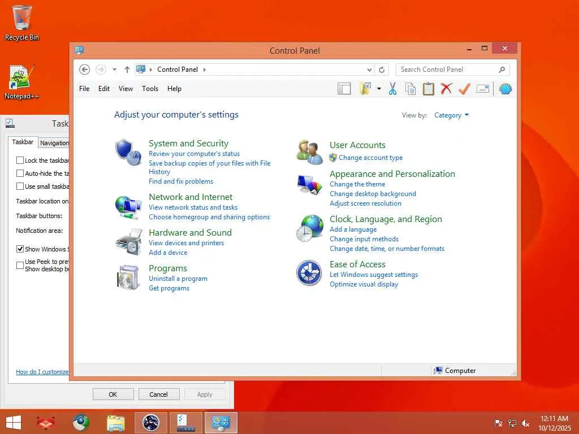This screenshot has width=579, height=434.
Task: Click the Programs disc box icon
Action: [x=128, y=277]
